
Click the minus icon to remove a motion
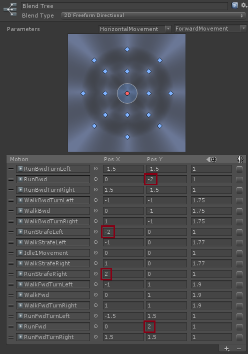239,349
